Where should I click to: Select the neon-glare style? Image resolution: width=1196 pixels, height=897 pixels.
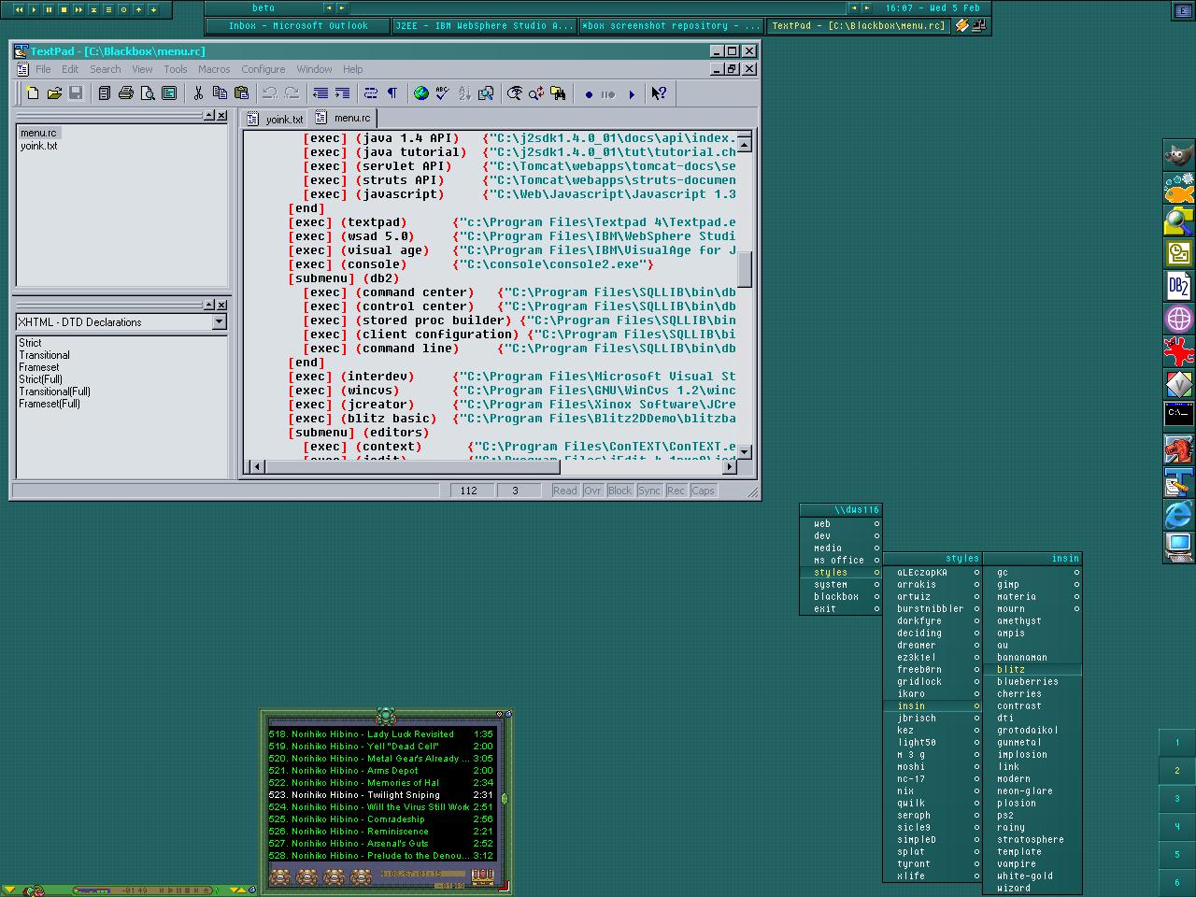tap(1032, 791)
